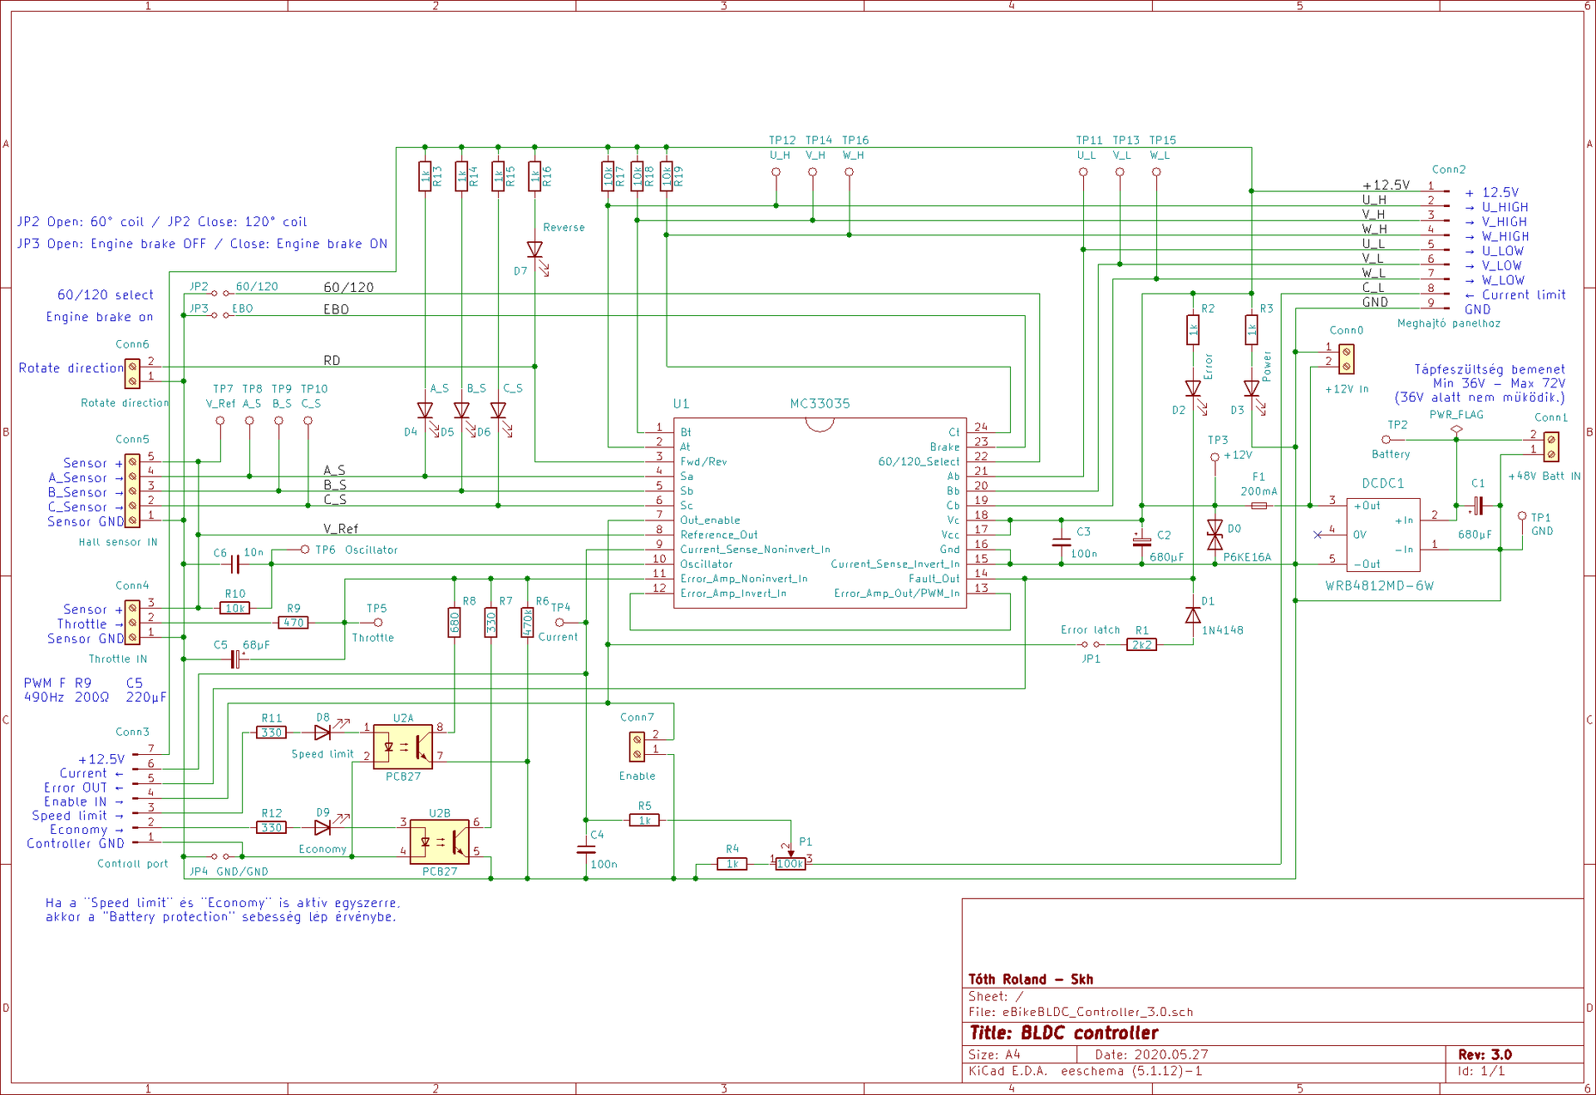
Task: Click the Conn1 +48V Batt IN connector
Action: click(x=1550, y=446)
